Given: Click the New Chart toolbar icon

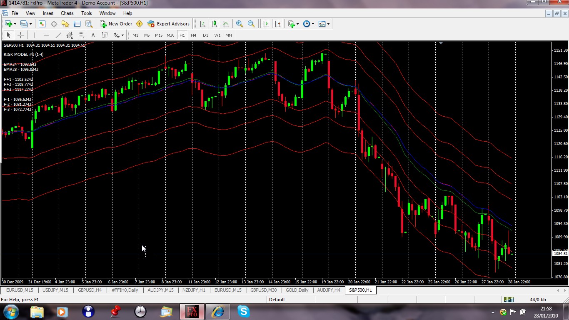Looking at the screenshot, I should 8,24.
